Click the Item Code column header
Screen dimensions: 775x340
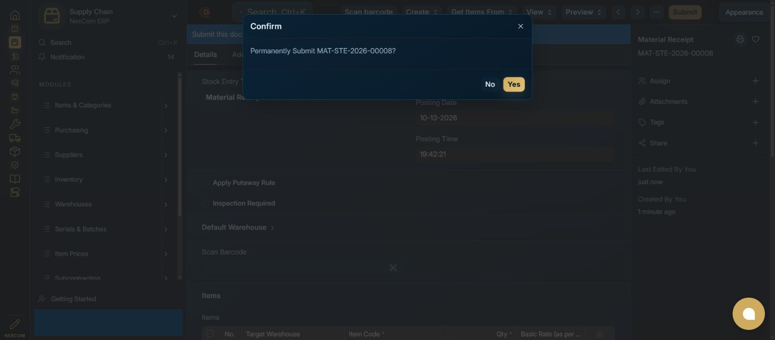pyautogui.click(x=396, y=334)
